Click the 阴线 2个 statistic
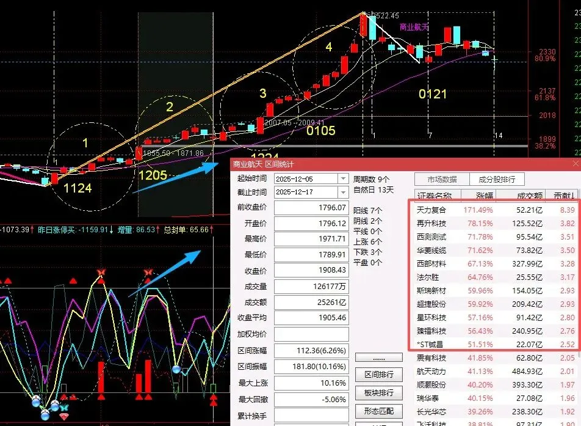Image resolution: width=581 pixels, height=426 pixels. [367, 221]
